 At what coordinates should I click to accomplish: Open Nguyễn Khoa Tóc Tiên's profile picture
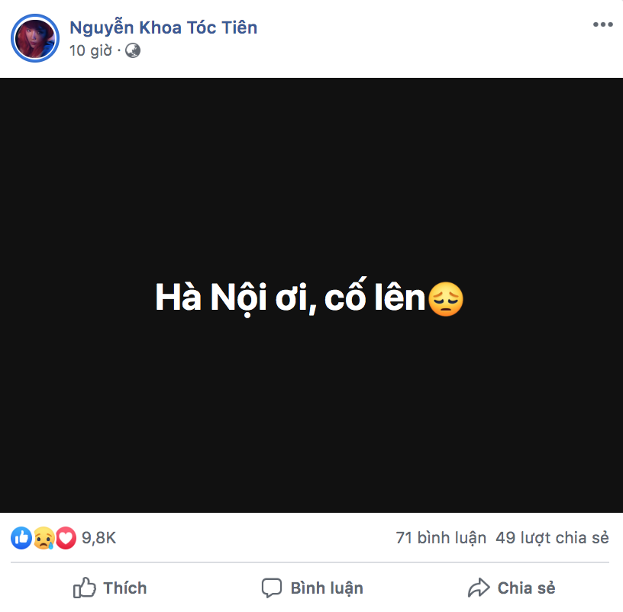[35, 37]
